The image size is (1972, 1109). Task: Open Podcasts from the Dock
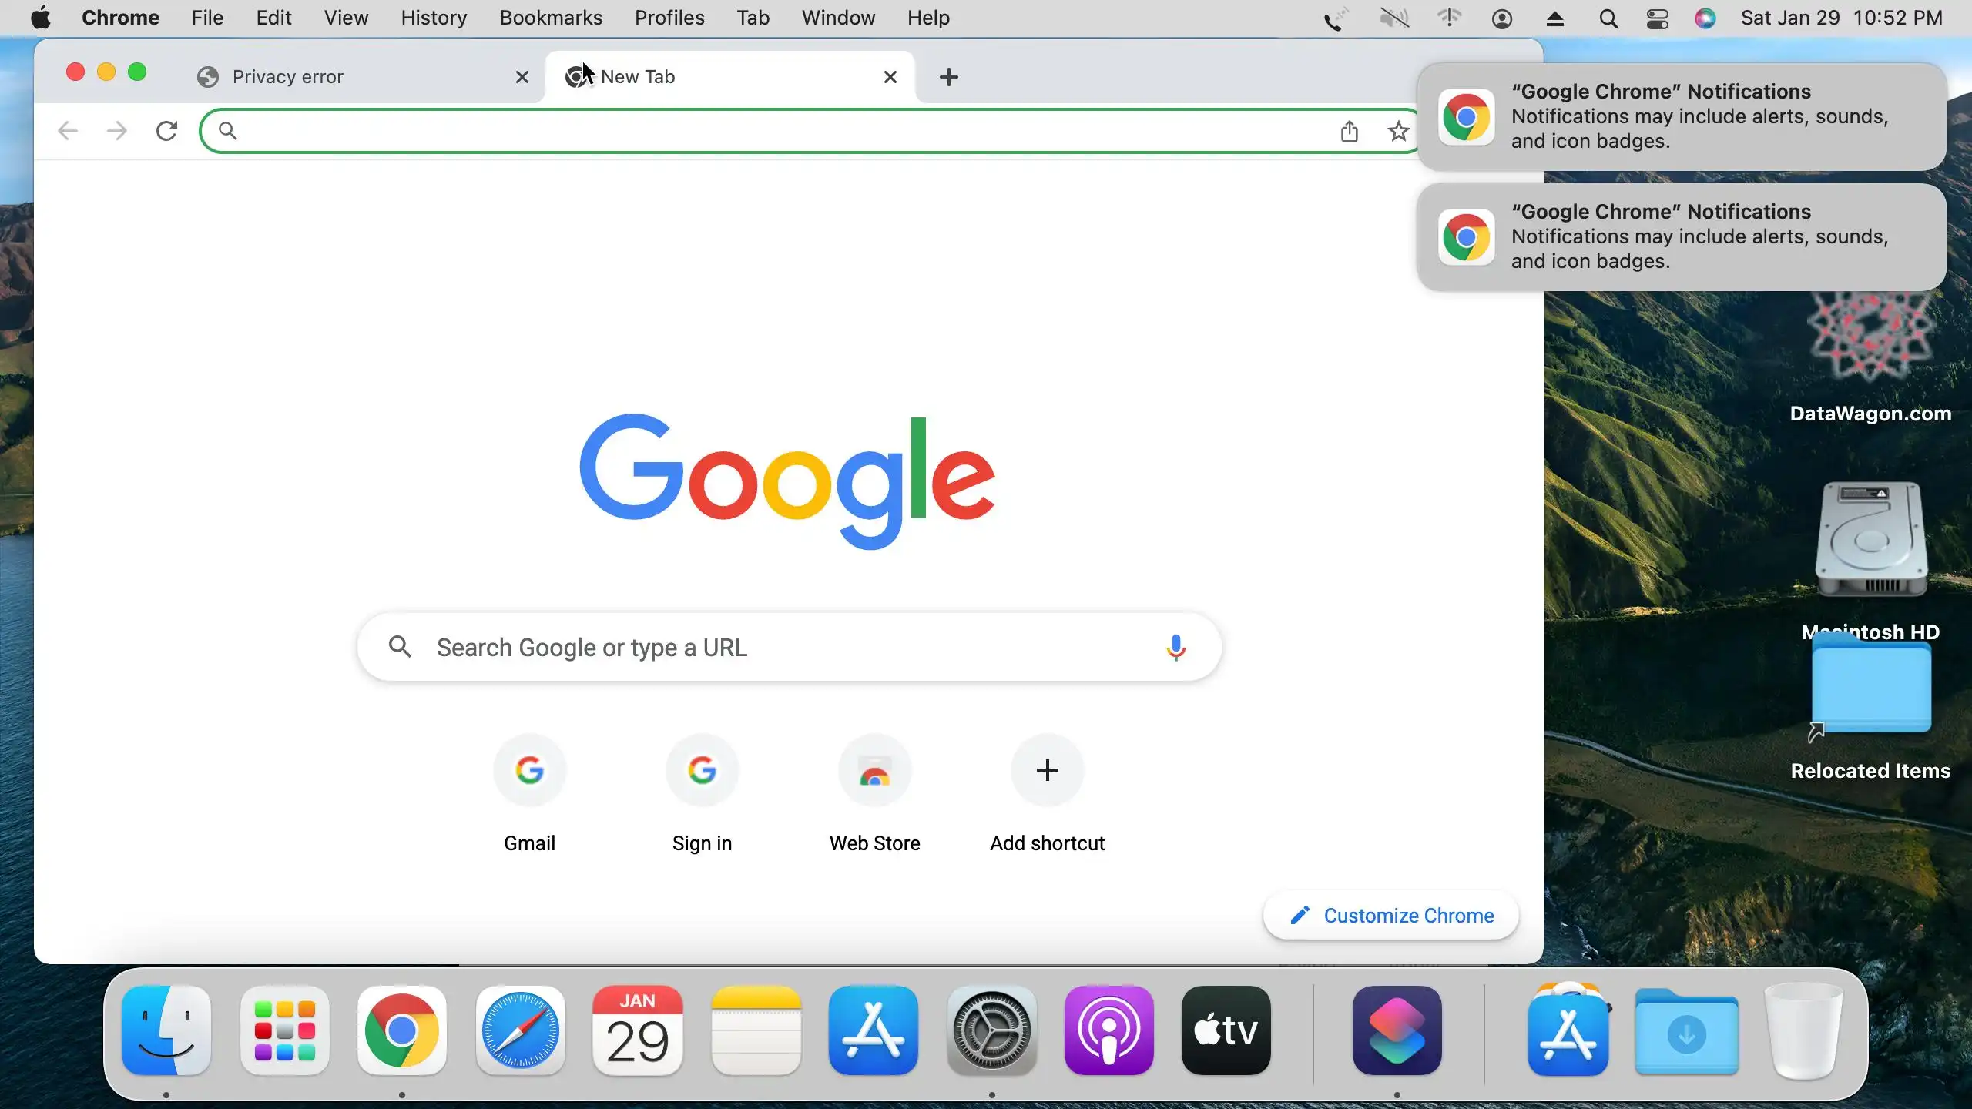click(1108, 1030)
